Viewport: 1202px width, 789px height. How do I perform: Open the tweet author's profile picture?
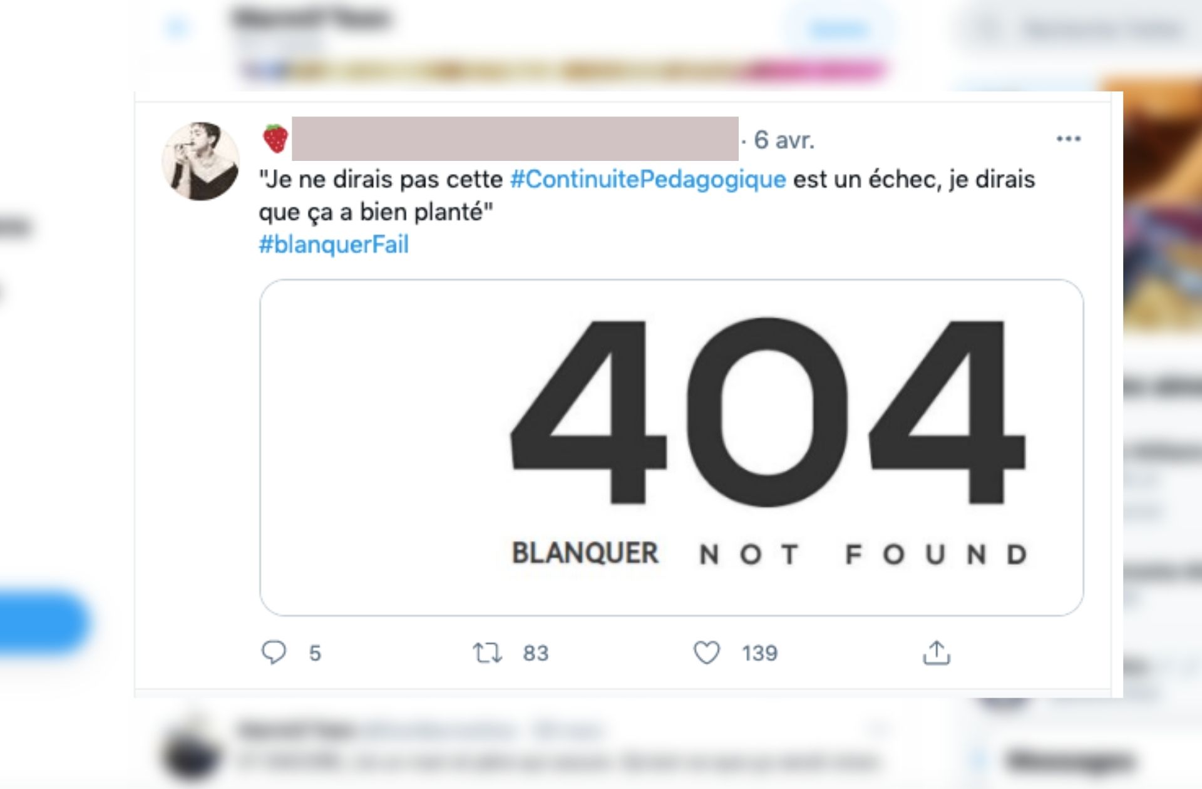coord(200,161)
